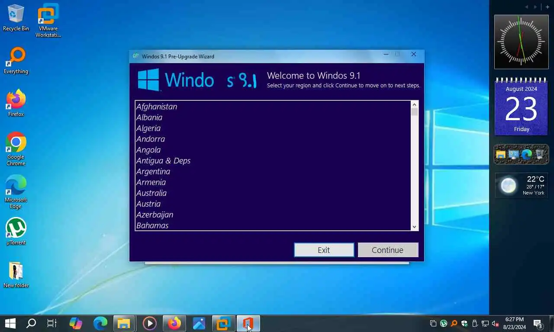Click the Everything search tray icon
Image resolution: width=554 pixels, height=332 pixels.
pyautogui.click(x=454, y=323)
